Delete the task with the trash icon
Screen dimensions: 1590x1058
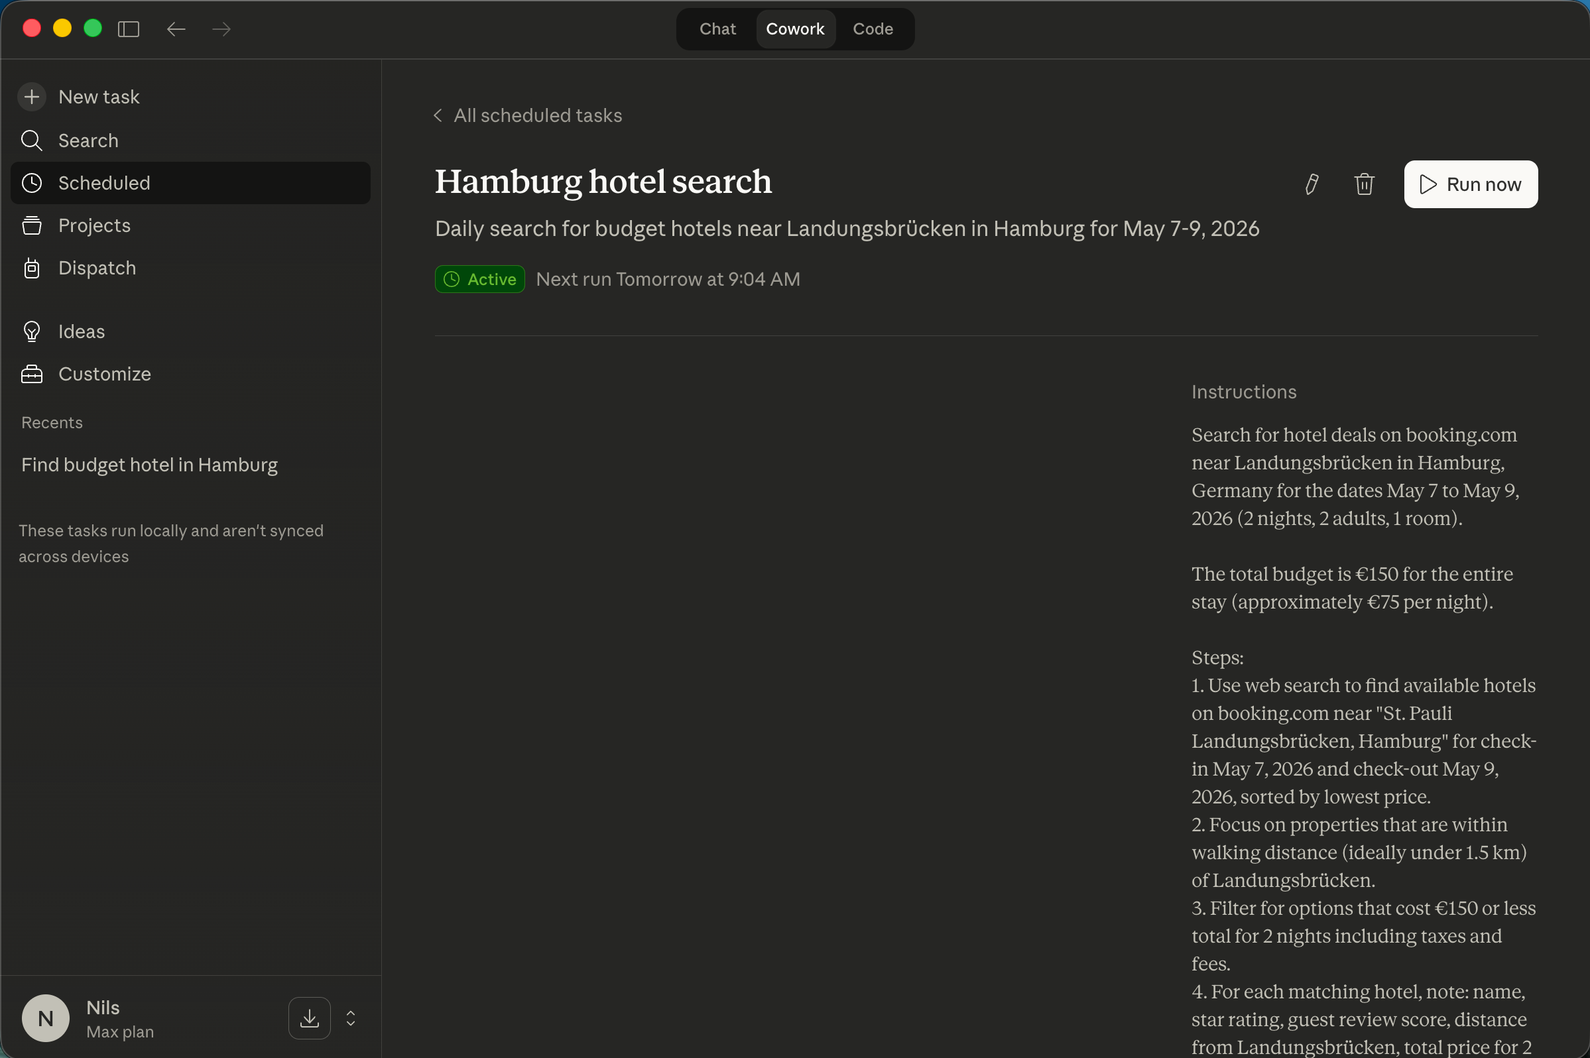[1364, 184]
